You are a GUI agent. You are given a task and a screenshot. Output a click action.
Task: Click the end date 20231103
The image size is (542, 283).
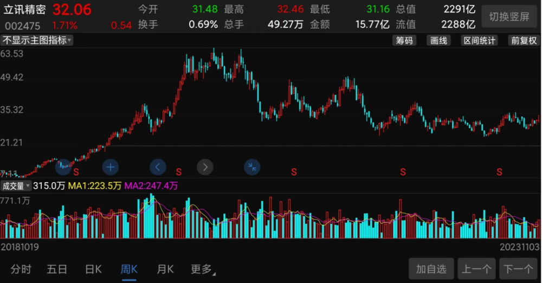pos(520,247)
